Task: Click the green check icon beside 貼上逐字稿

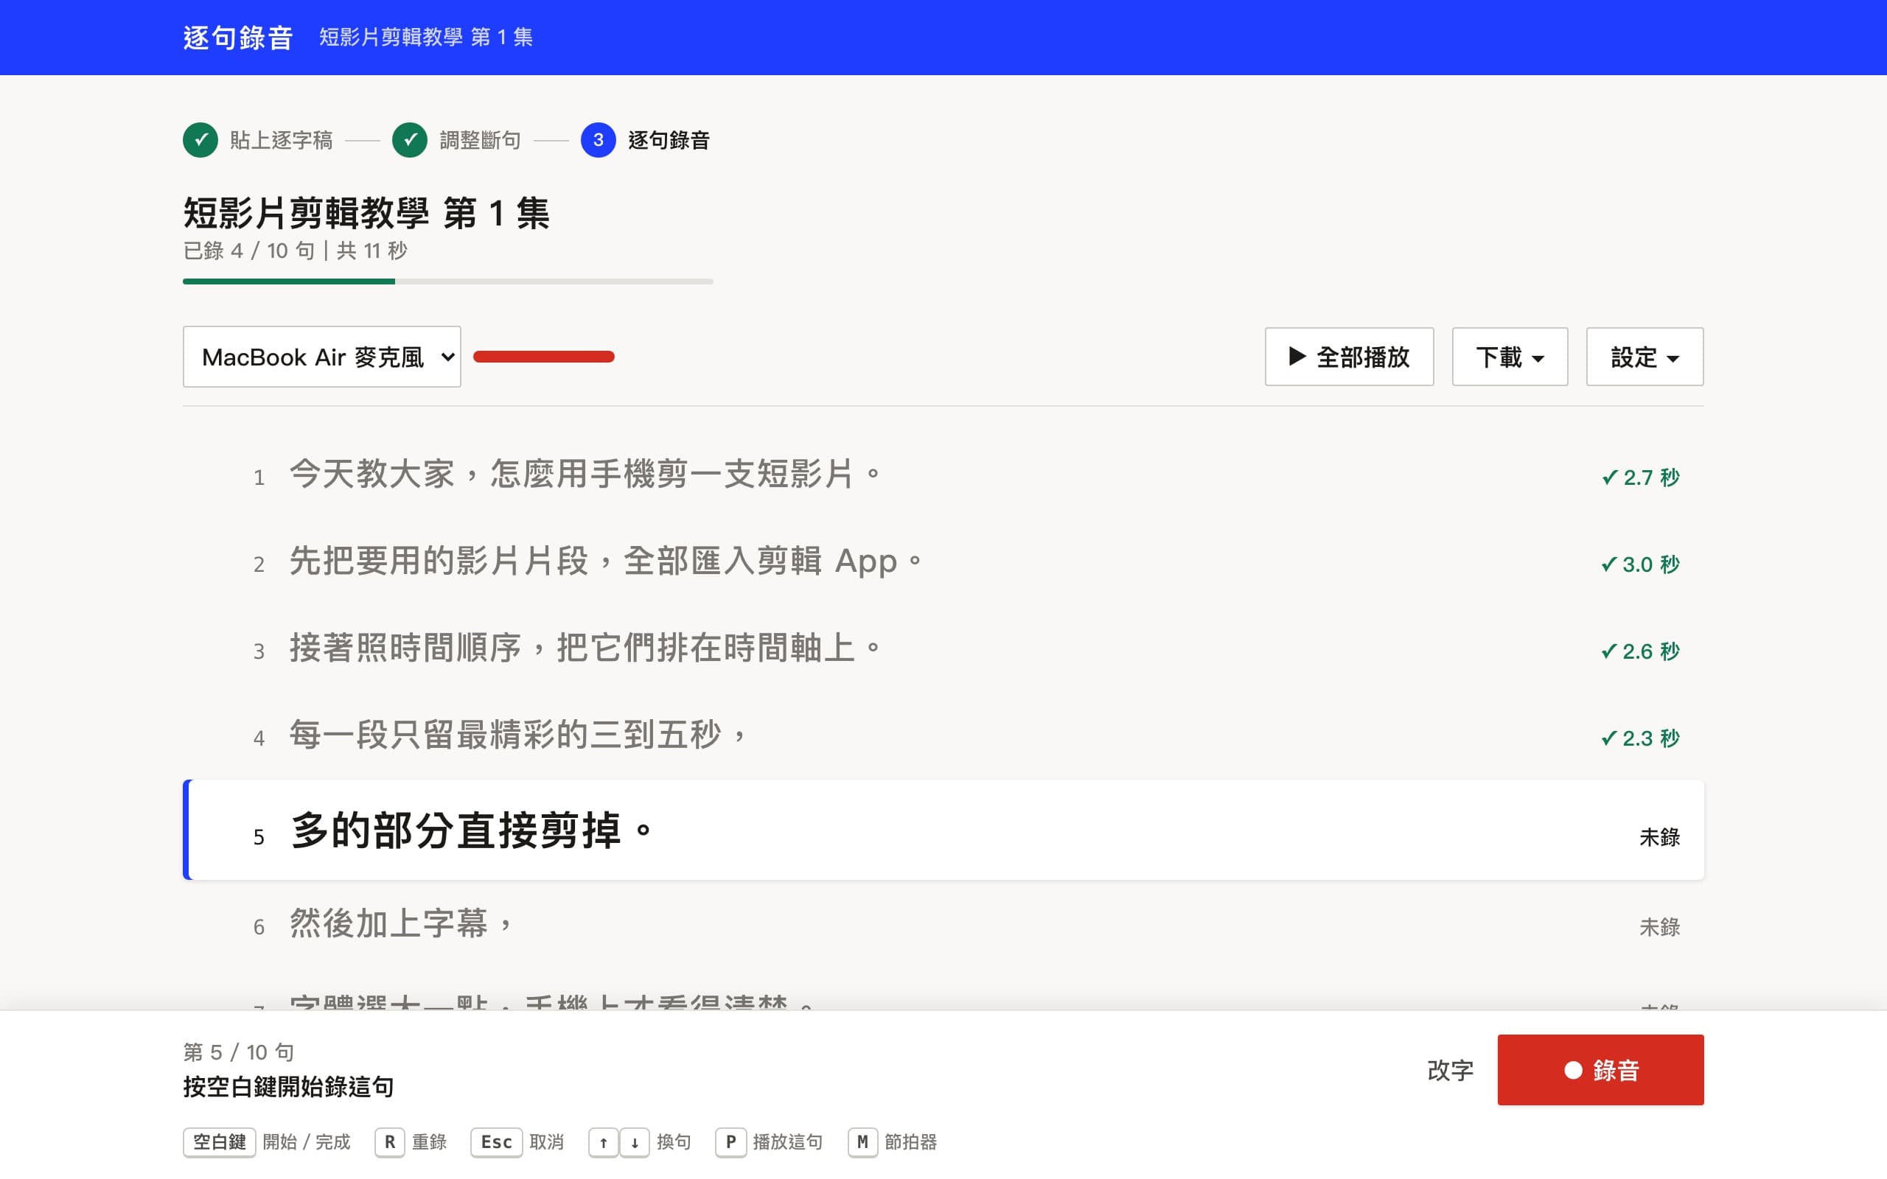Action: (200, 140)
